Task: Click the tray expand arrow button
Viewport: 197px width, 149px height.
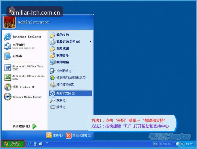Action: [x=177, y=144]
